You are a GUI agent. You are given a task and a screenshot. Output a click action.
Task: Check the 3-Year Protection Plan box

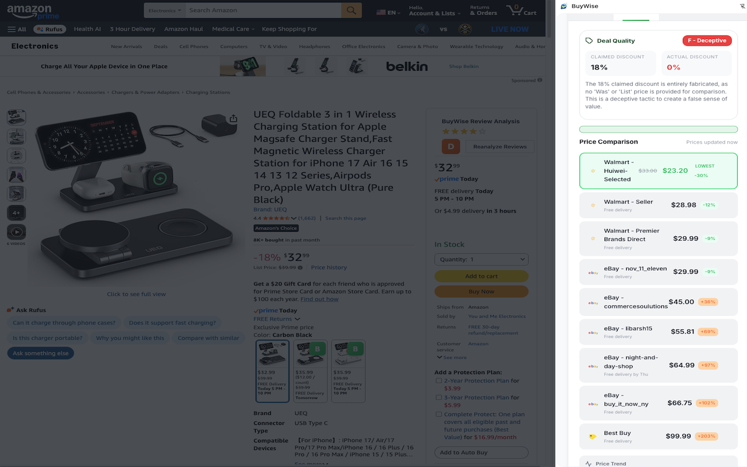coord(438,398)
